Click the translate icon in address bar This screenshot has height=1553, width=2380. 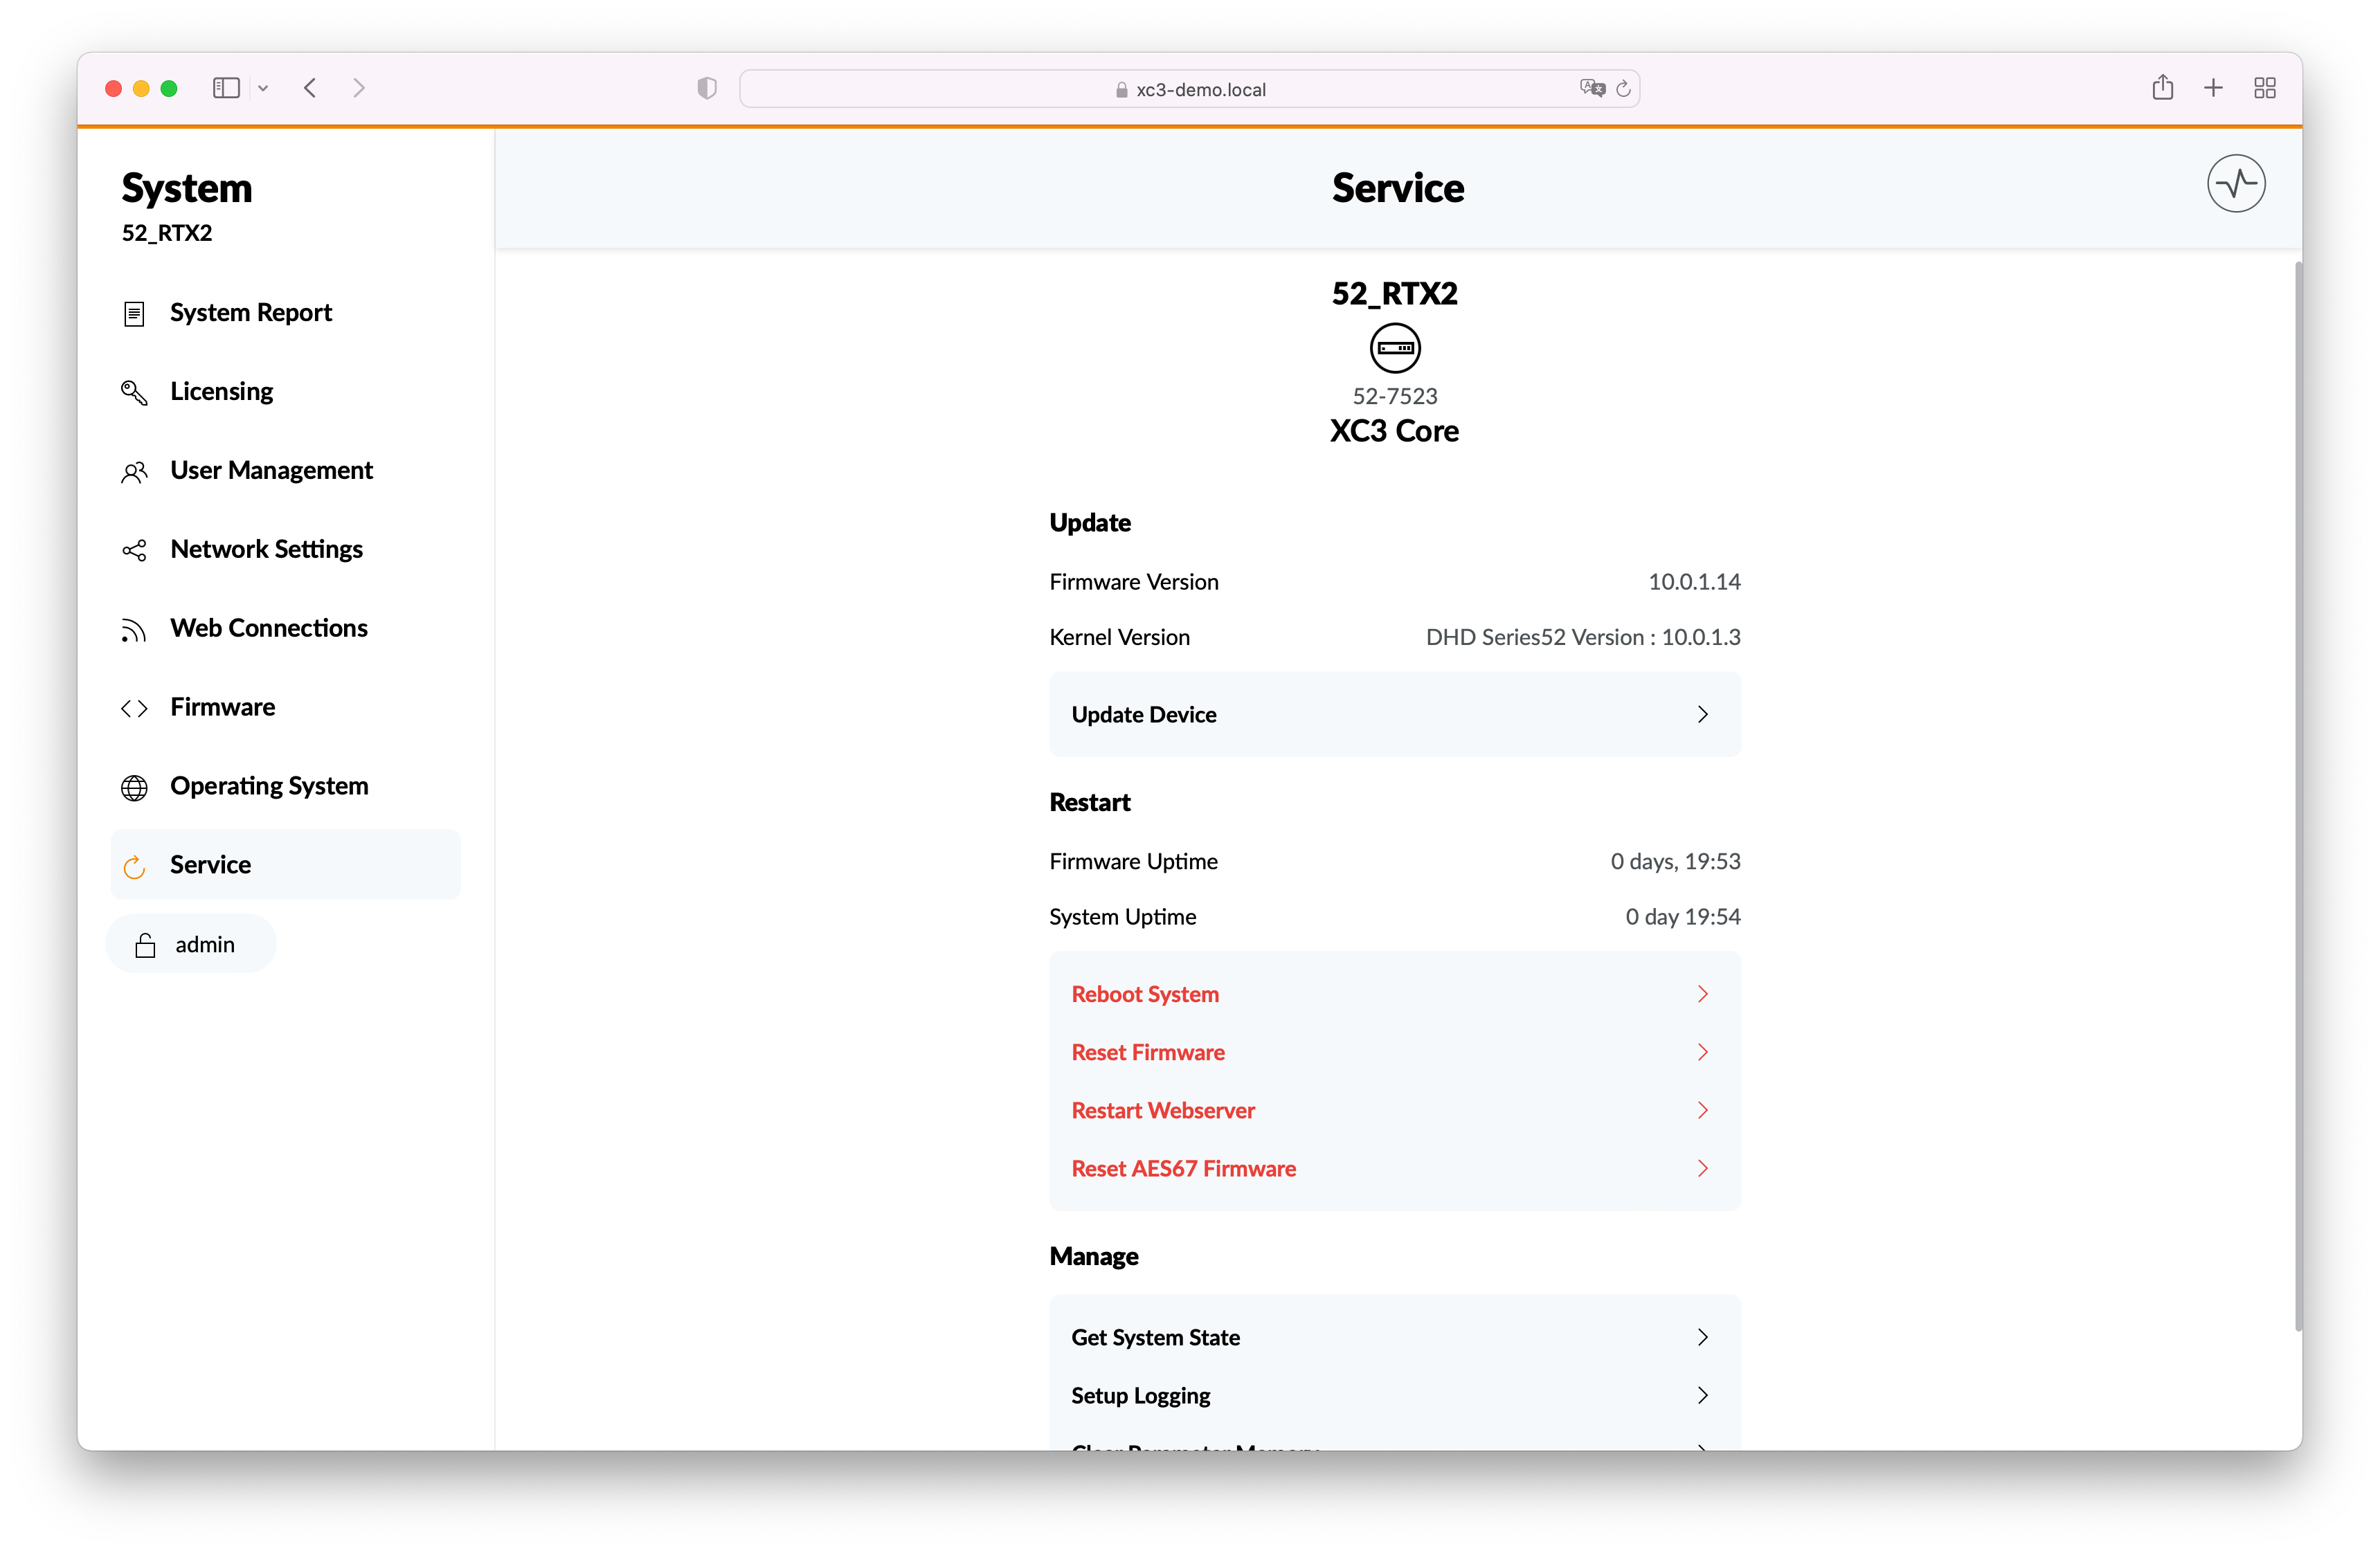[1592, 88]
